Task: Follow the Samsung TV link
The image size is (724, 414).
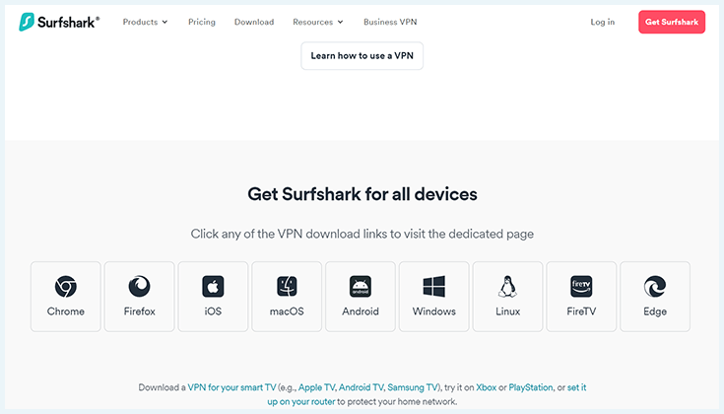Action: point(413,387)
